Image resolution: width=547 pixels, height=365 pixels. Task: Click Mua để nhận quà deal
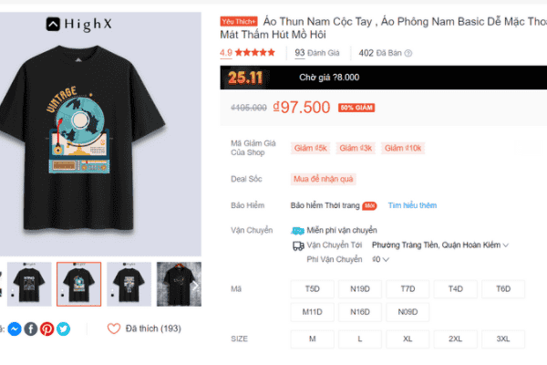coord(324,179)
